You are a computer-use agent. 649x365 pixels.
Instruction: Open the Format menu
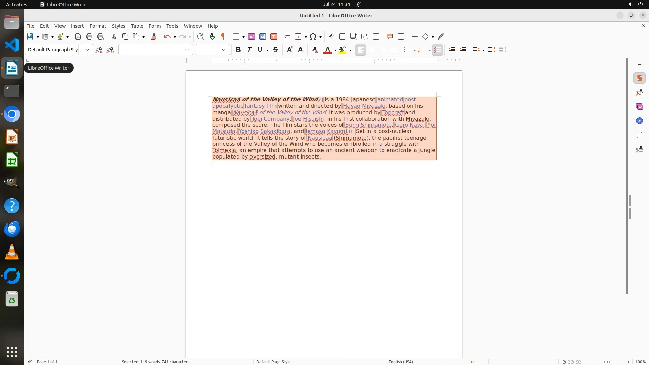[x=98, y=26]
